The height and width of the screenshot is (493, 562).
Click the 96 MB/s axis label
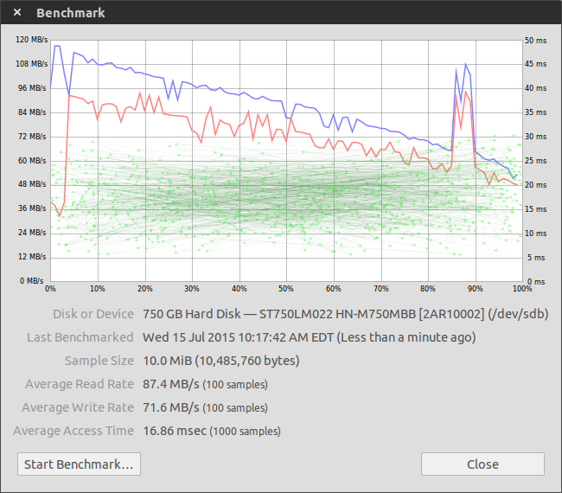tap(32, 88)
